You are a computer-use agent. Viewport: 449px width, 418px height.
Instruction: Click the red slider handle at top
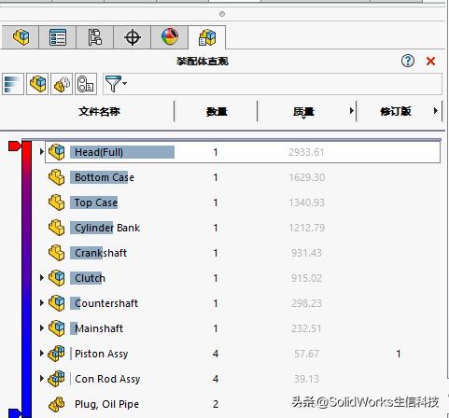14,146
